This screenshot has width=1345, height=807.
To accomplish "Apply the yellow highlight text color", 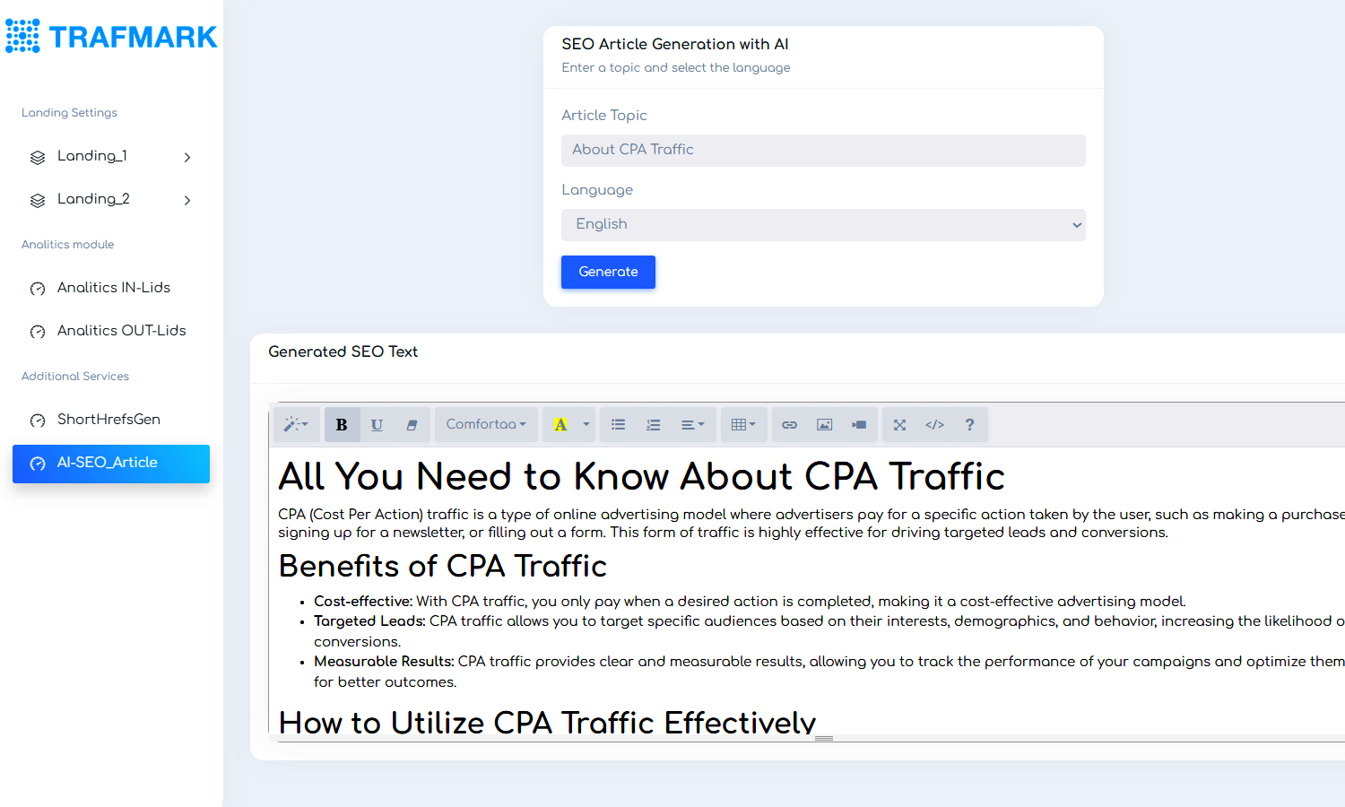I will point(560,425).
